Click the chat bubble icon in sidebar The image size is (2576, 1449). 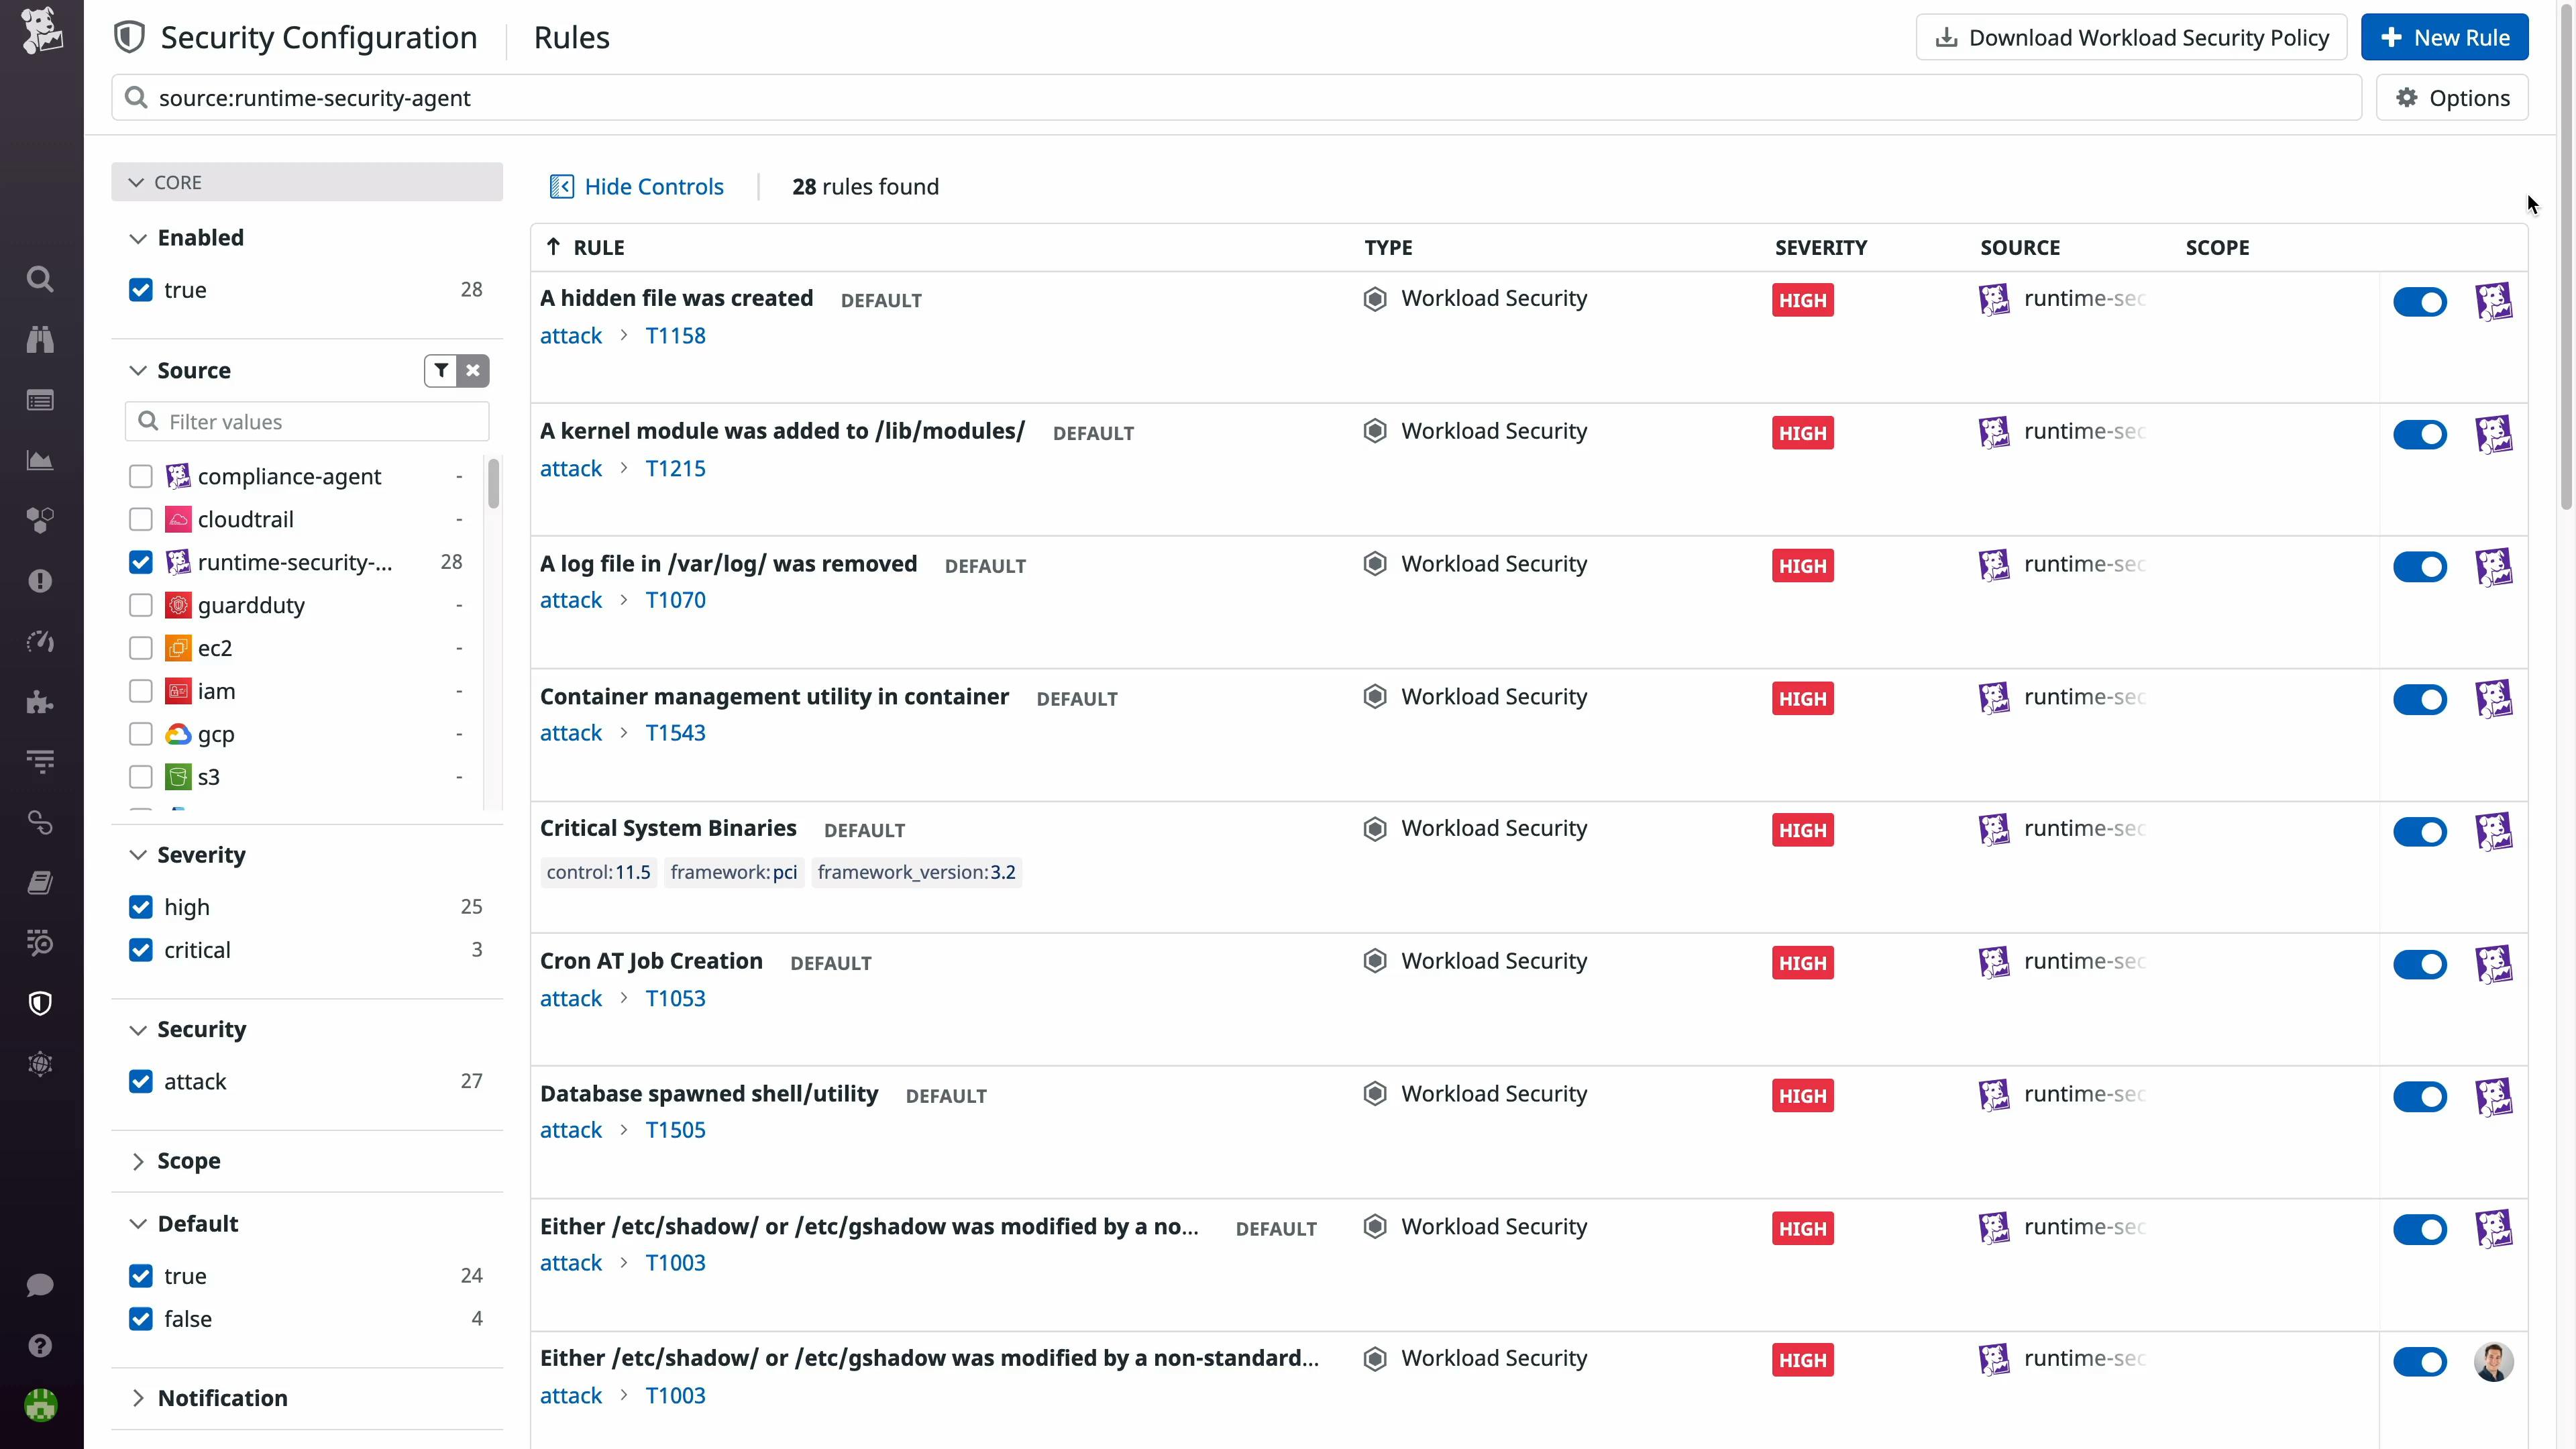pos(40,1285)
